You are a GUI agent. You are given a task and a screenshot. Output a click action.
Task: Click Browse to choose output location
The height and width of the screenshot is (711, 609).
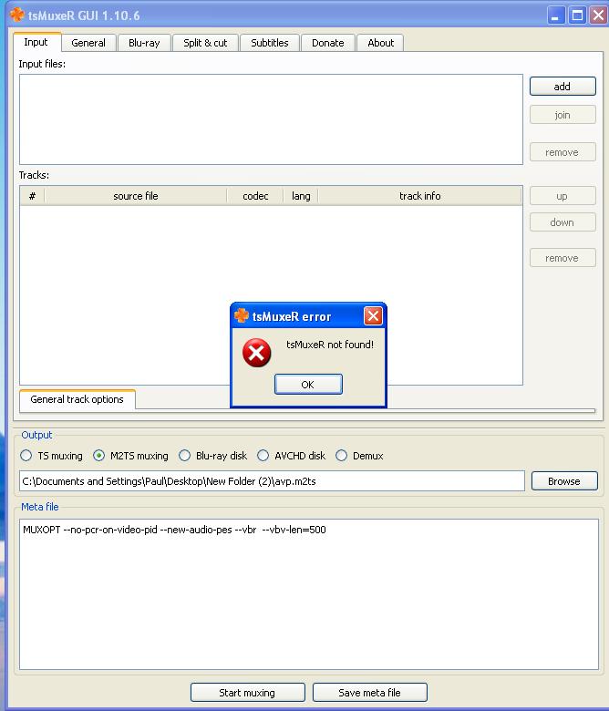click(564, 481)
